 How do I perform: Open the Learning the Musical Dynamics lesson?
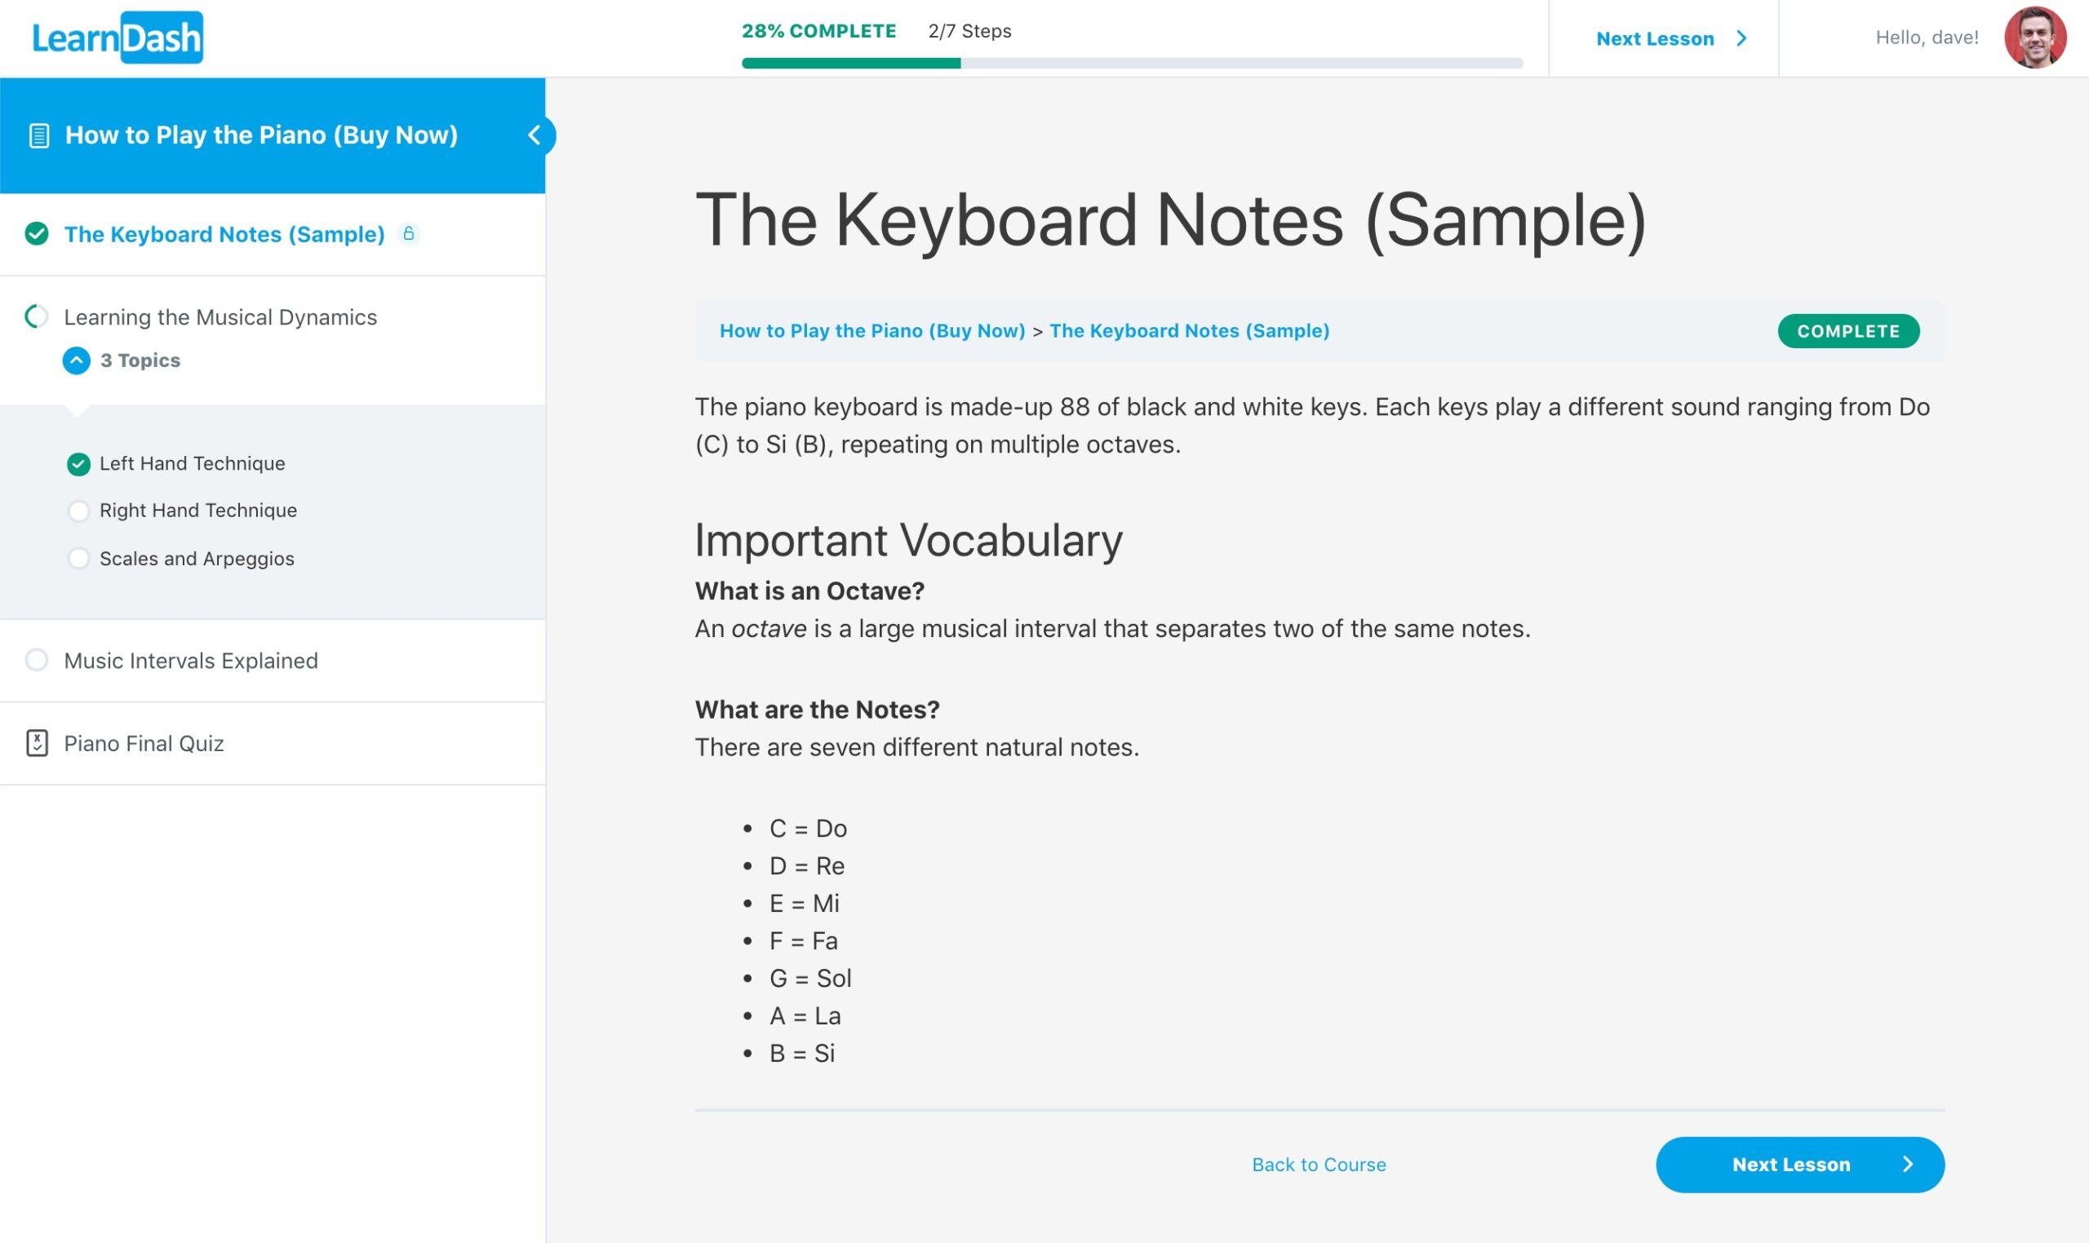pyautogui.click(x=220, y=317)
